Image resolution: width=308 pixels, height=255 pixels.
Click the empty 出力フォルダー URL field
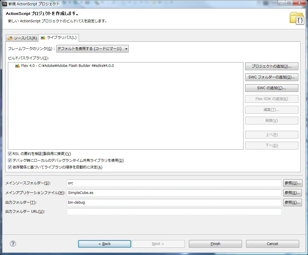tap(174, 212)
